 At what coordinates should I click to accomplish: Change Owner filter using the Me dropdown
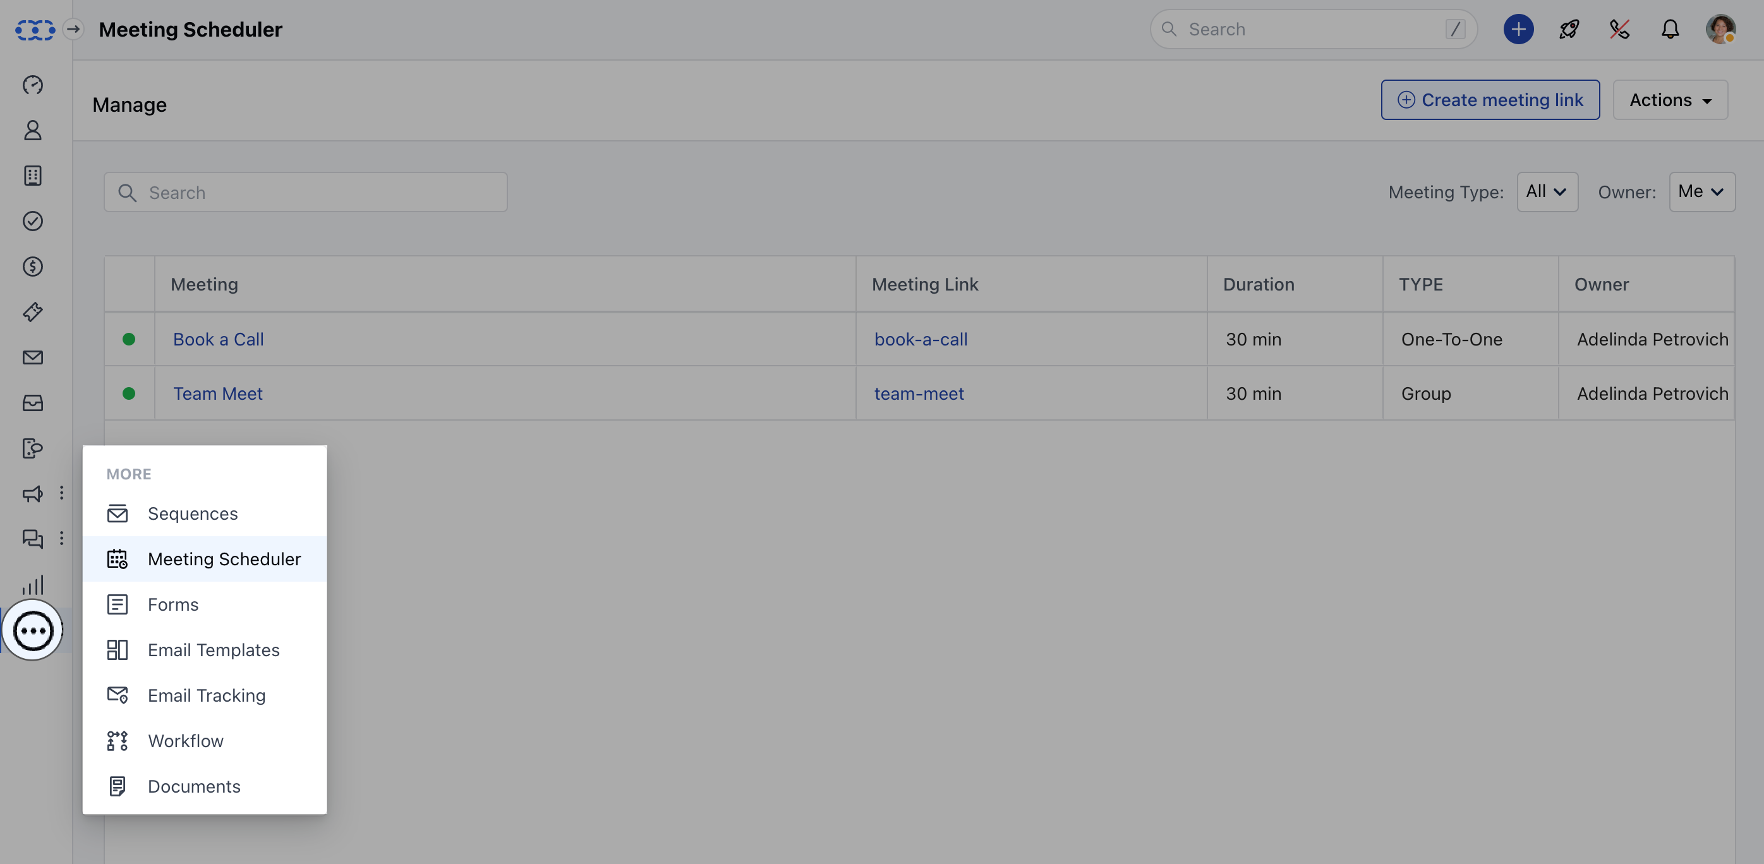(x=1701, y=192)
